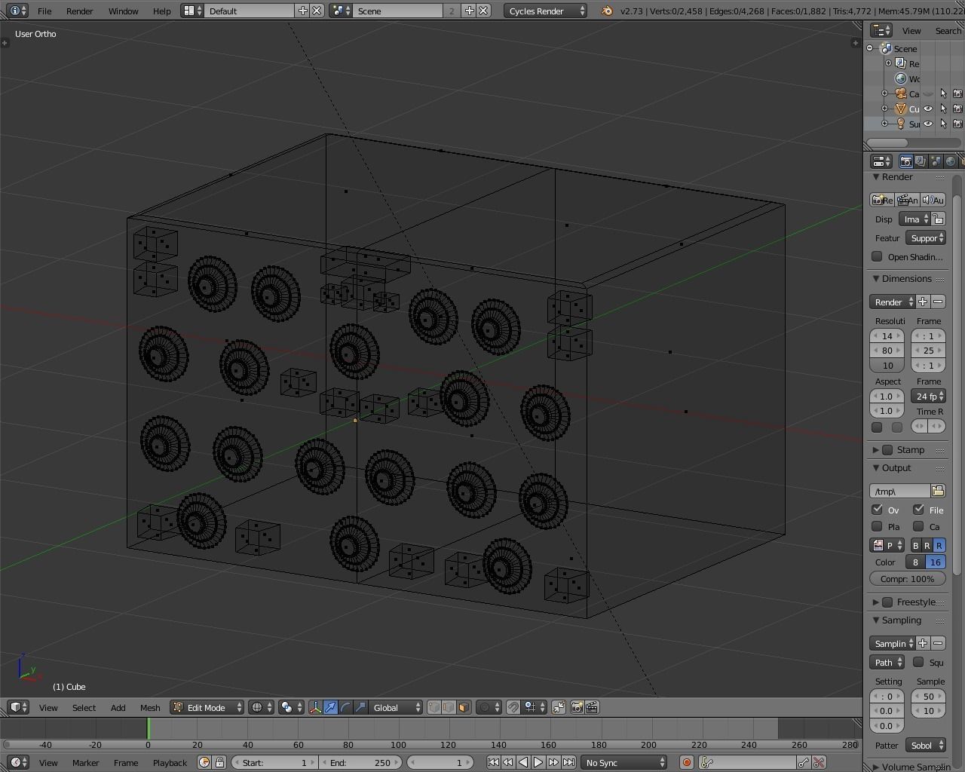Click the OpenGL render active viewport icon
This screenshot has height=772, width=965.
577,707
